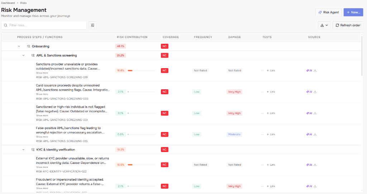The image size is (367, 194).
Task: Link a test to RISK-KYC-IDENTITY-VERIFICATION-022
Action: [x=271, y=165]
